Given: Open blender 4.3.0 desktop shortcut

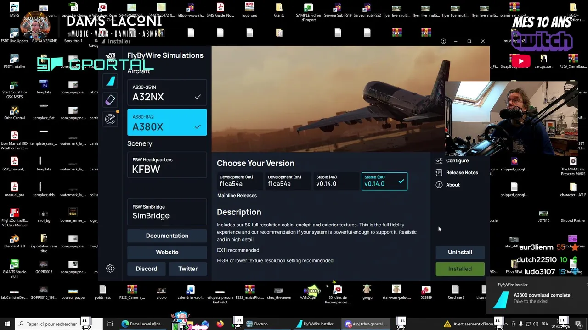Looking at the screenshot, I should [x=14, y=242].
